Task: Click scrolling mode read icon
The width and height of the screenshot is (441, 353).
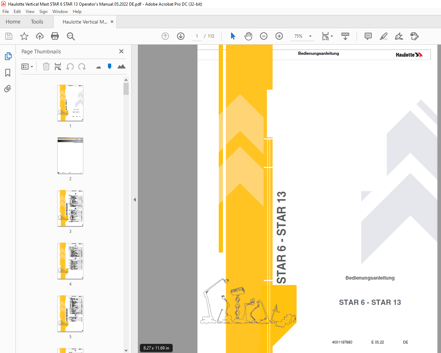Action: tap(345, 36)
